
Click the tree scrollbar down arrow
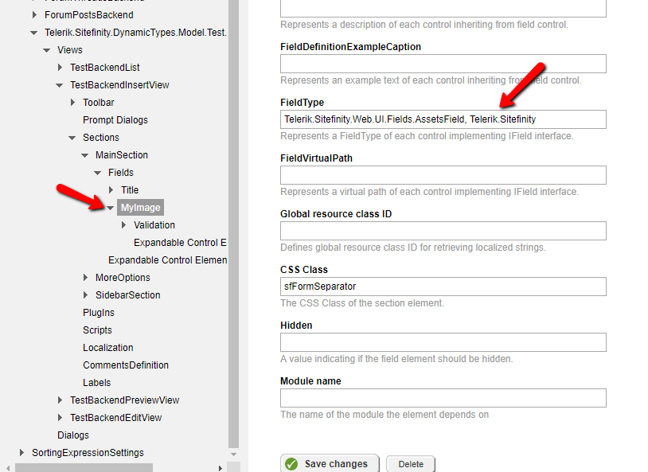click(233, 454)
